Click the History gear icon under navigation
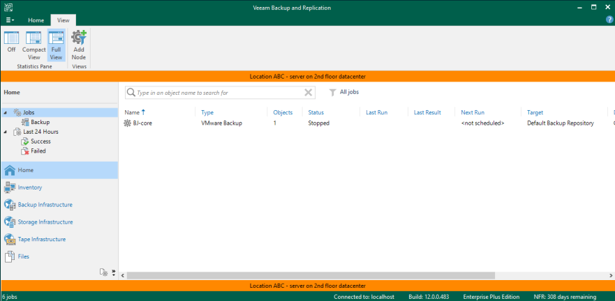615x301 pixels. coord(103,272)
